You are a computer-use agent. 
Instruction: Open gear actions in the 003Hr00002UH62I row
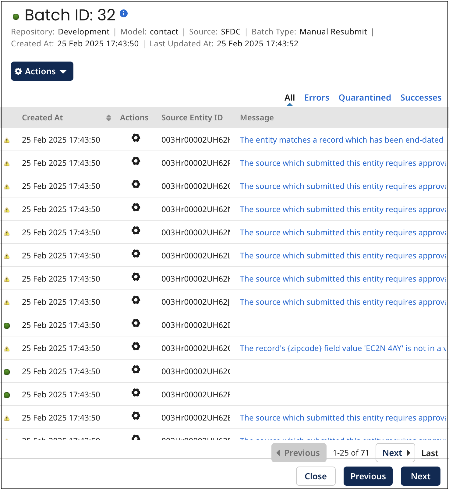136,323
